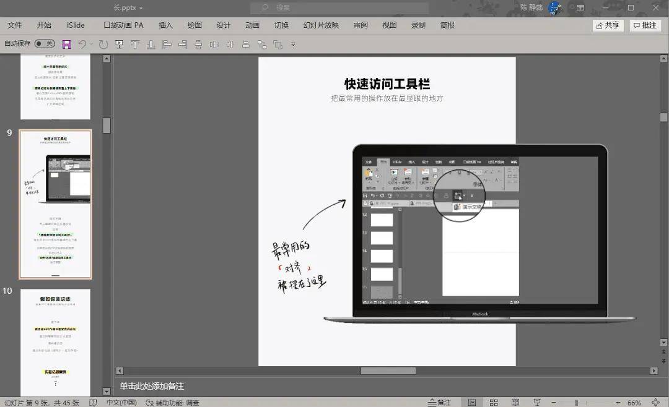Click the 共享 (Share) button
The width and height of the screenshot is (669, 407).
(608, 25)
